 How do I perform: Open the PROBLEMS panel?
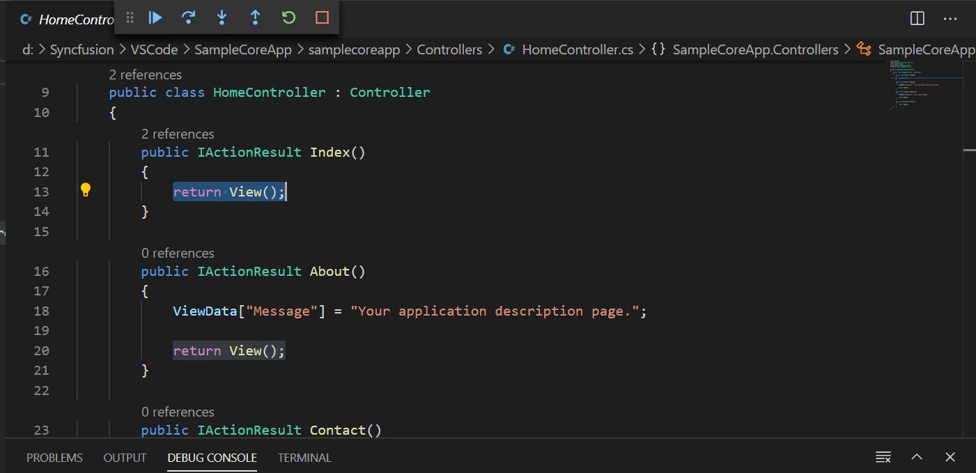tap(54, 458)
